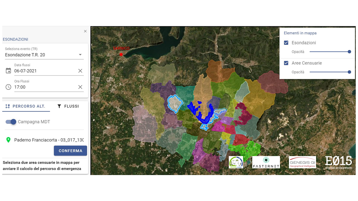The height and width of the screenshot is (201, 358).
Task: Uncheck the Esondazioni layer checkbox
Action: pos(286,43)
